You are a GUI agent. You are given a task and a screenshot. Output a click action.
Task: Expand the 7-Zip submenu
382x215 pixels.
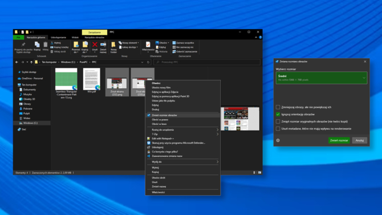(182, 134)
